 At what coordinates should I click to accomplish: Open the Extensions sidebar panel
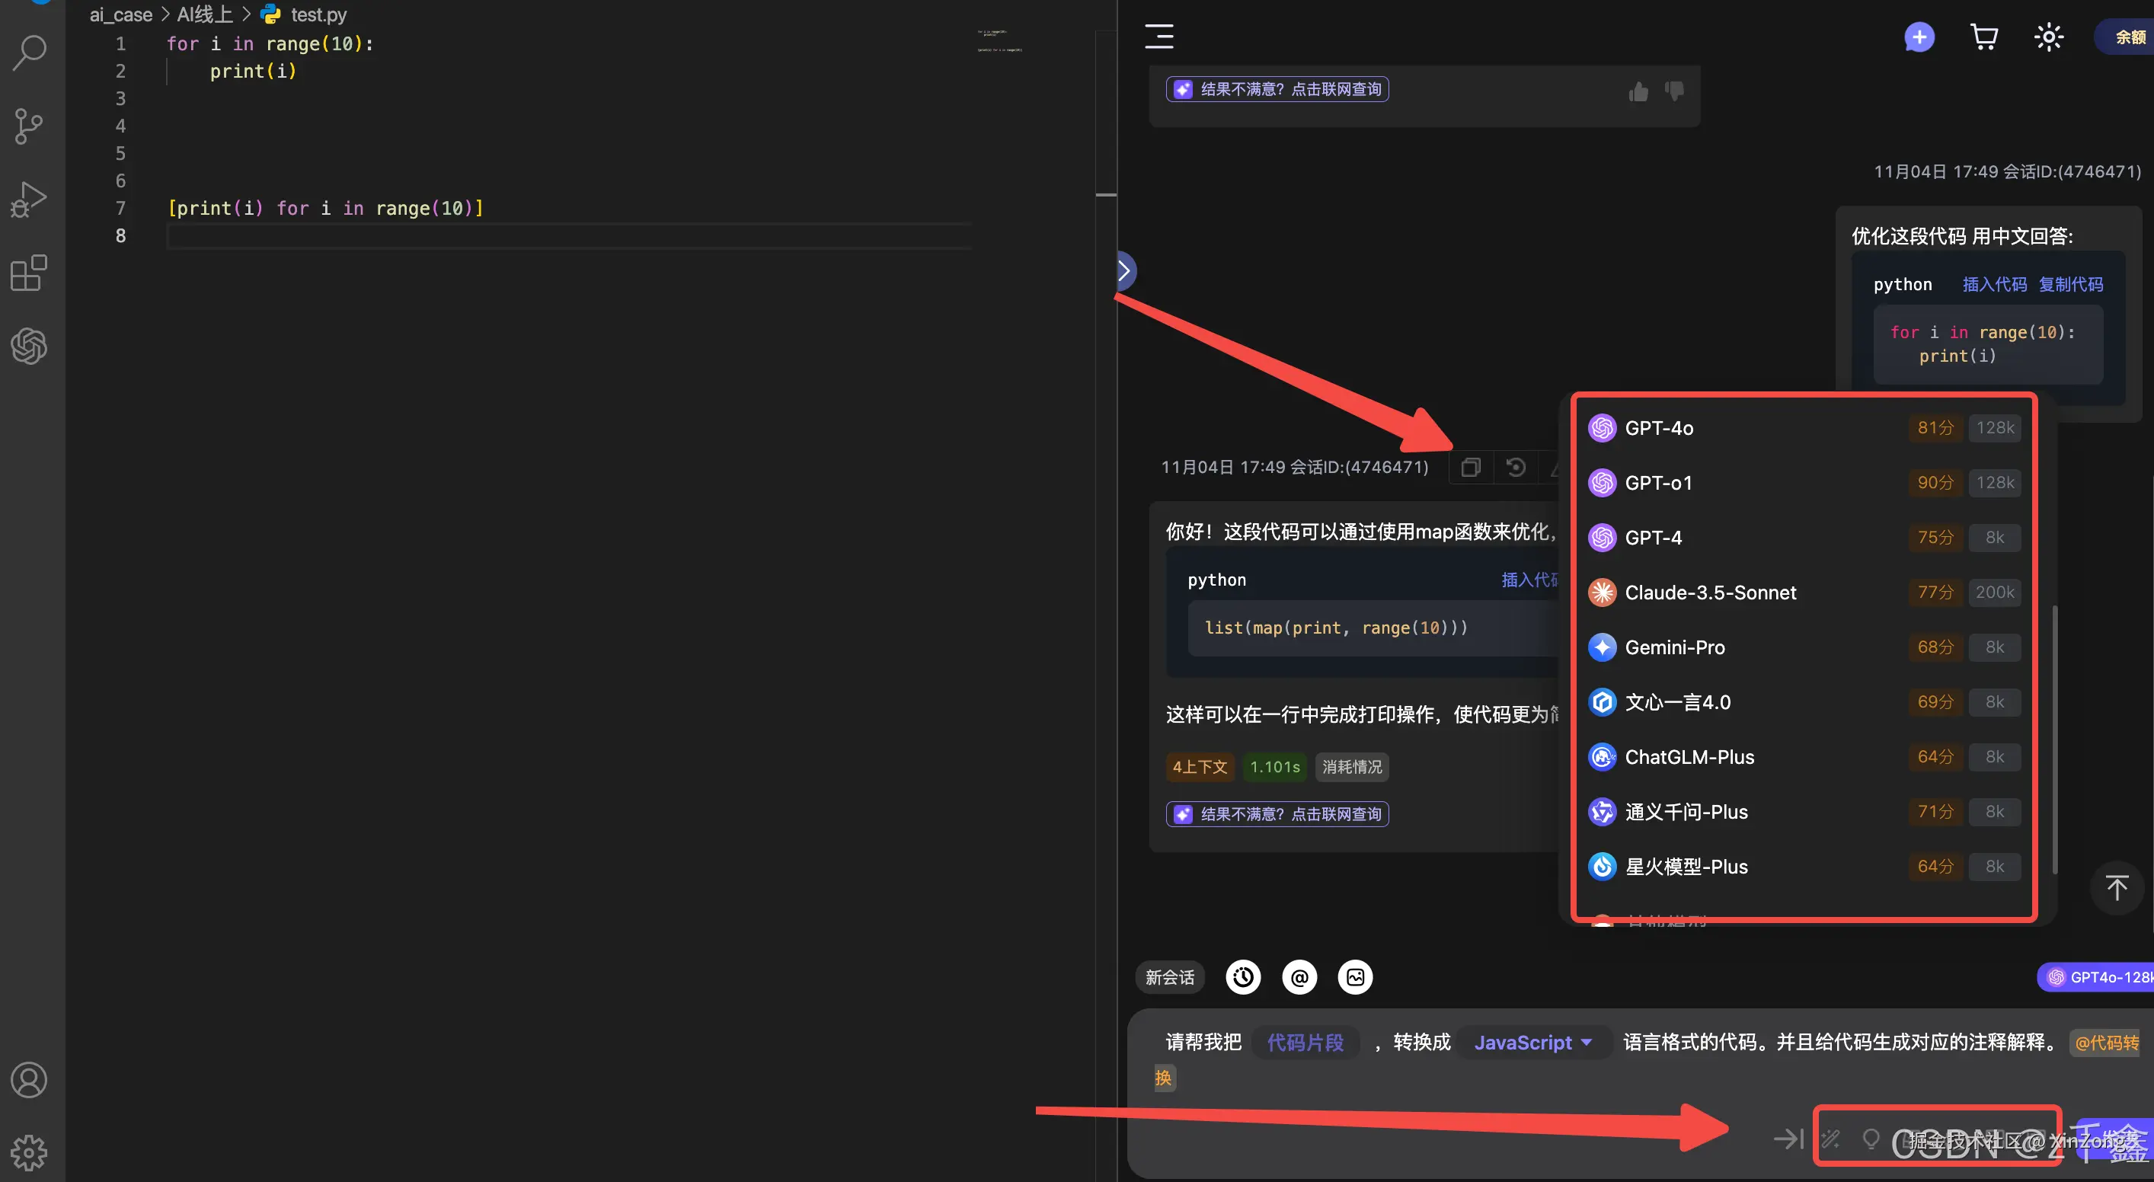click(29, 273)
